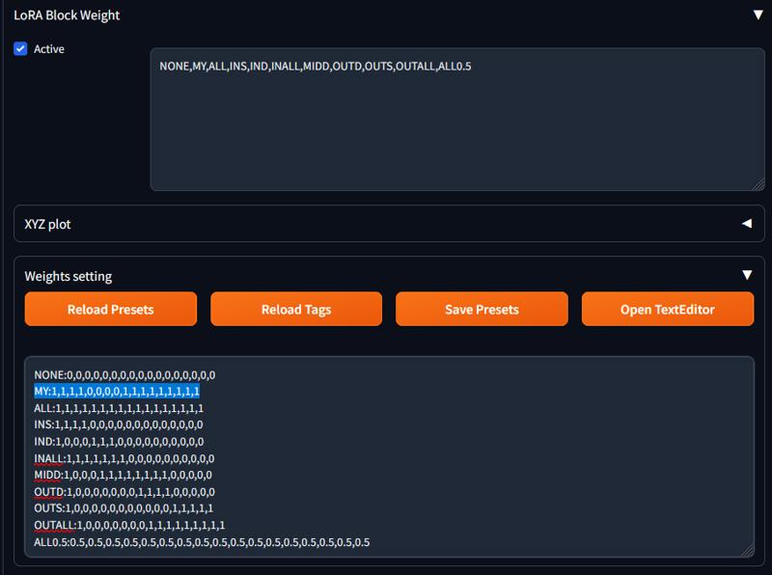The height and width of the screenshot is (575, 772).
Task: Click the INALL preset weights line
Action: (x=124, y=459)
